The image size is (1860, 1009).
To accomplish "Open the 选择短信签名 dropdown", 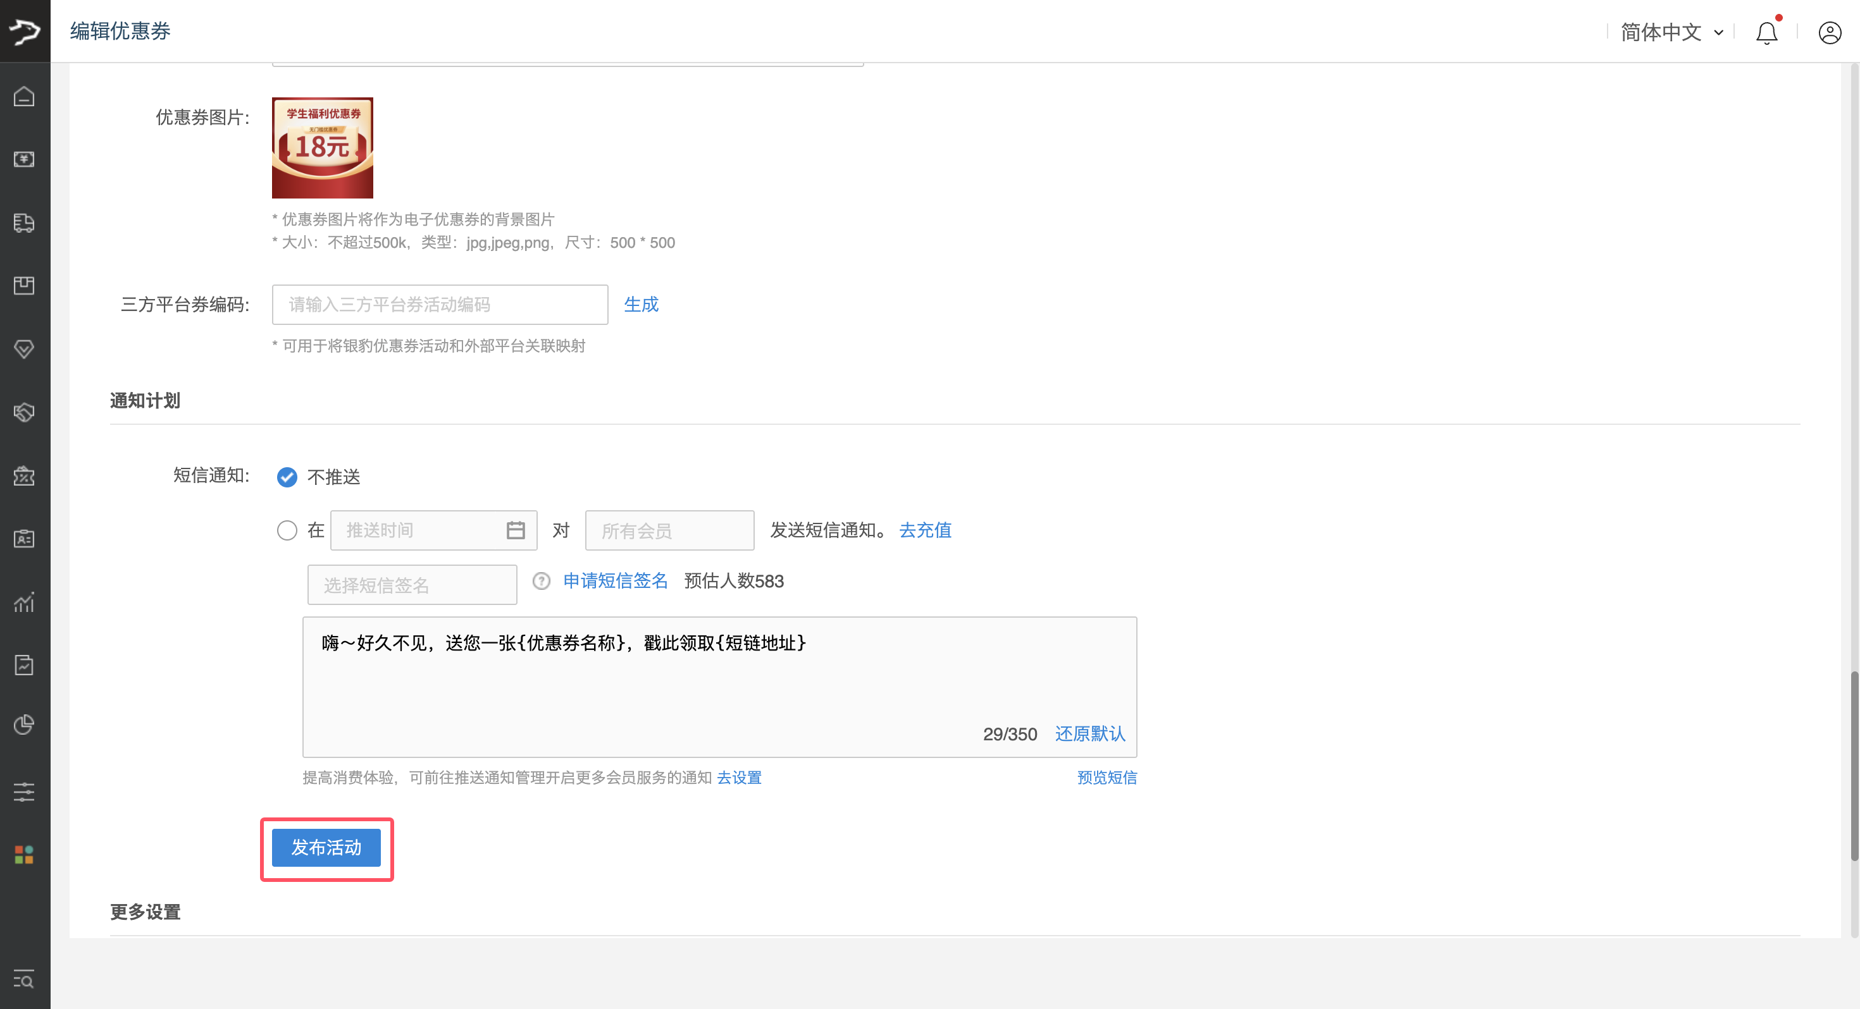I will point(412,585).
